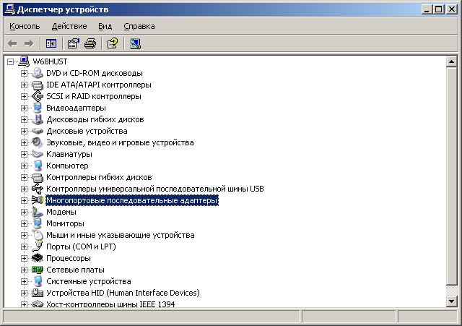
Task: Select Устройства HID (Human Interface Devices)
Action: coord(123,293)
